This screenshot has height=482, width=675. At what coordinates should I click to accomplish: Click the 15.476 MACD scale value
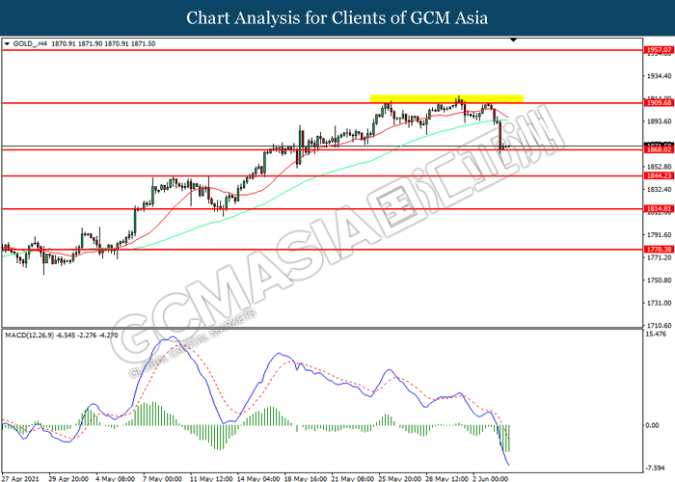click(656, 335)
